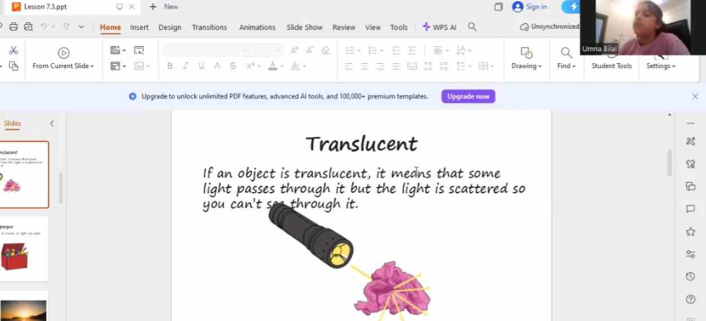Click the Cut scissors icon

[14, 51]
